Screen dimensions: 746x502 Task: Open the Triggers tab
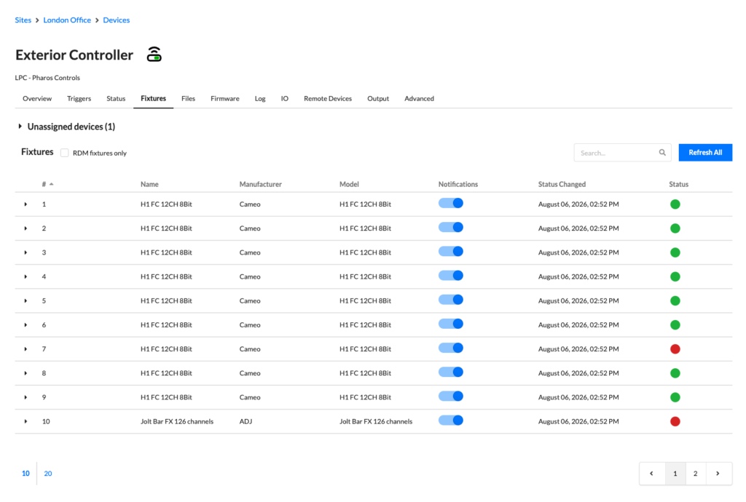pos(79,99)
